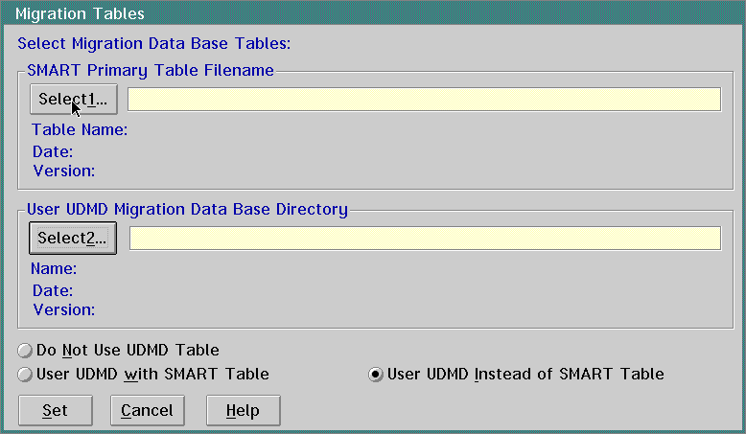
Task: Click the User UDMD Migration Data Base Directory label
Action: click(x=187, y=209)
